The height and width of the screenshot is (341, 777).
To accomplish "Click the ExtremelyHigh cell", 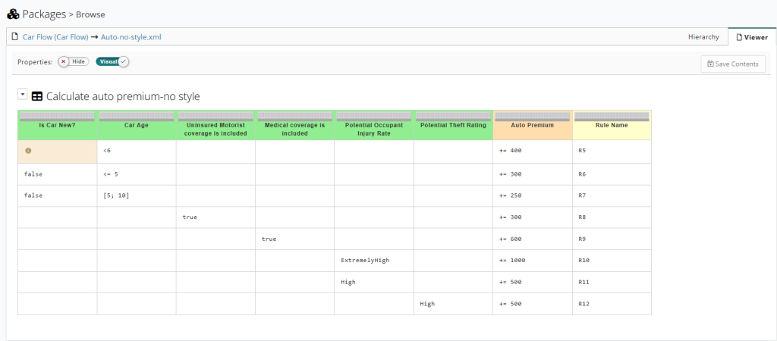I will click(374, 261).
